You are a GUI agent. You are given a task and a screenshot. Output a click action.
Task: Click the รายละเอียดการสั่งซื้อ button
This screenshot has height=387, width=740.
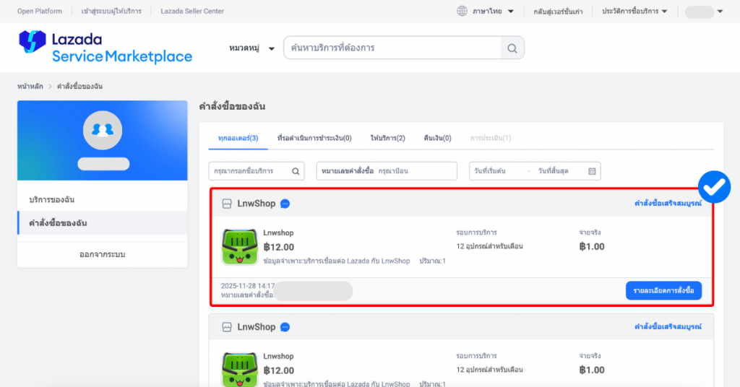(663, 290)
